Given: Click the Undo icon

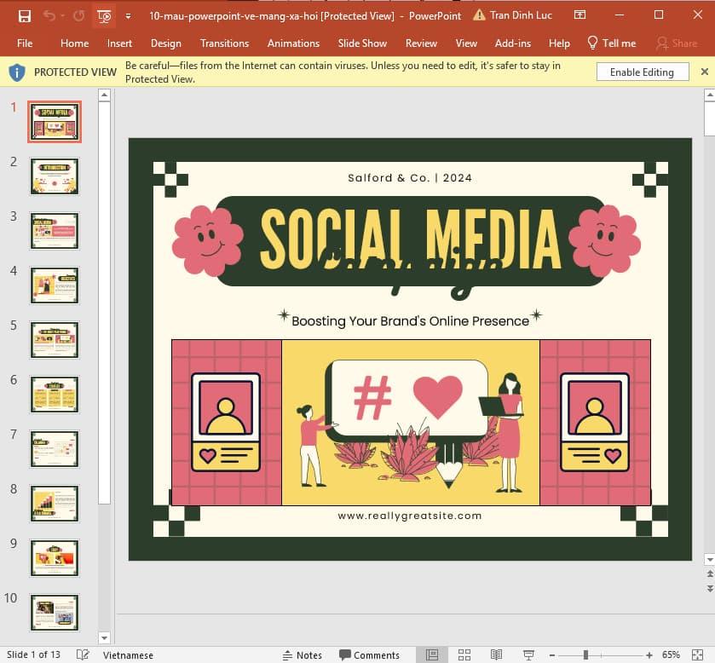Looking at the screenshot, I should (x=49, y=15).
